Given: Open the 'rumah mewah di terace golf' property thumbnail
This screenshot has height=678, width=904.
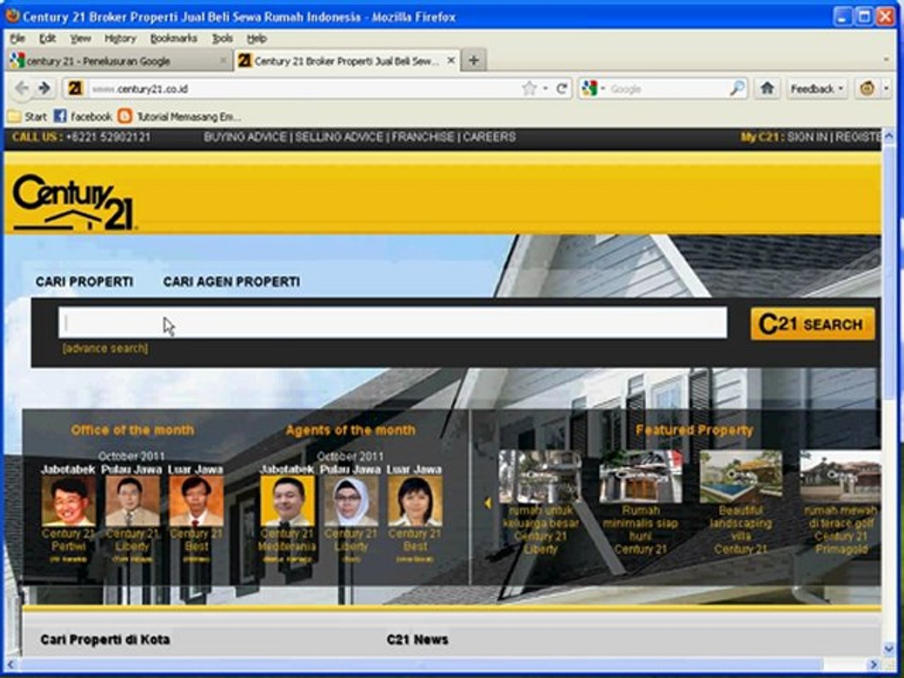Looking at the screenshot, I should (840, 477).
